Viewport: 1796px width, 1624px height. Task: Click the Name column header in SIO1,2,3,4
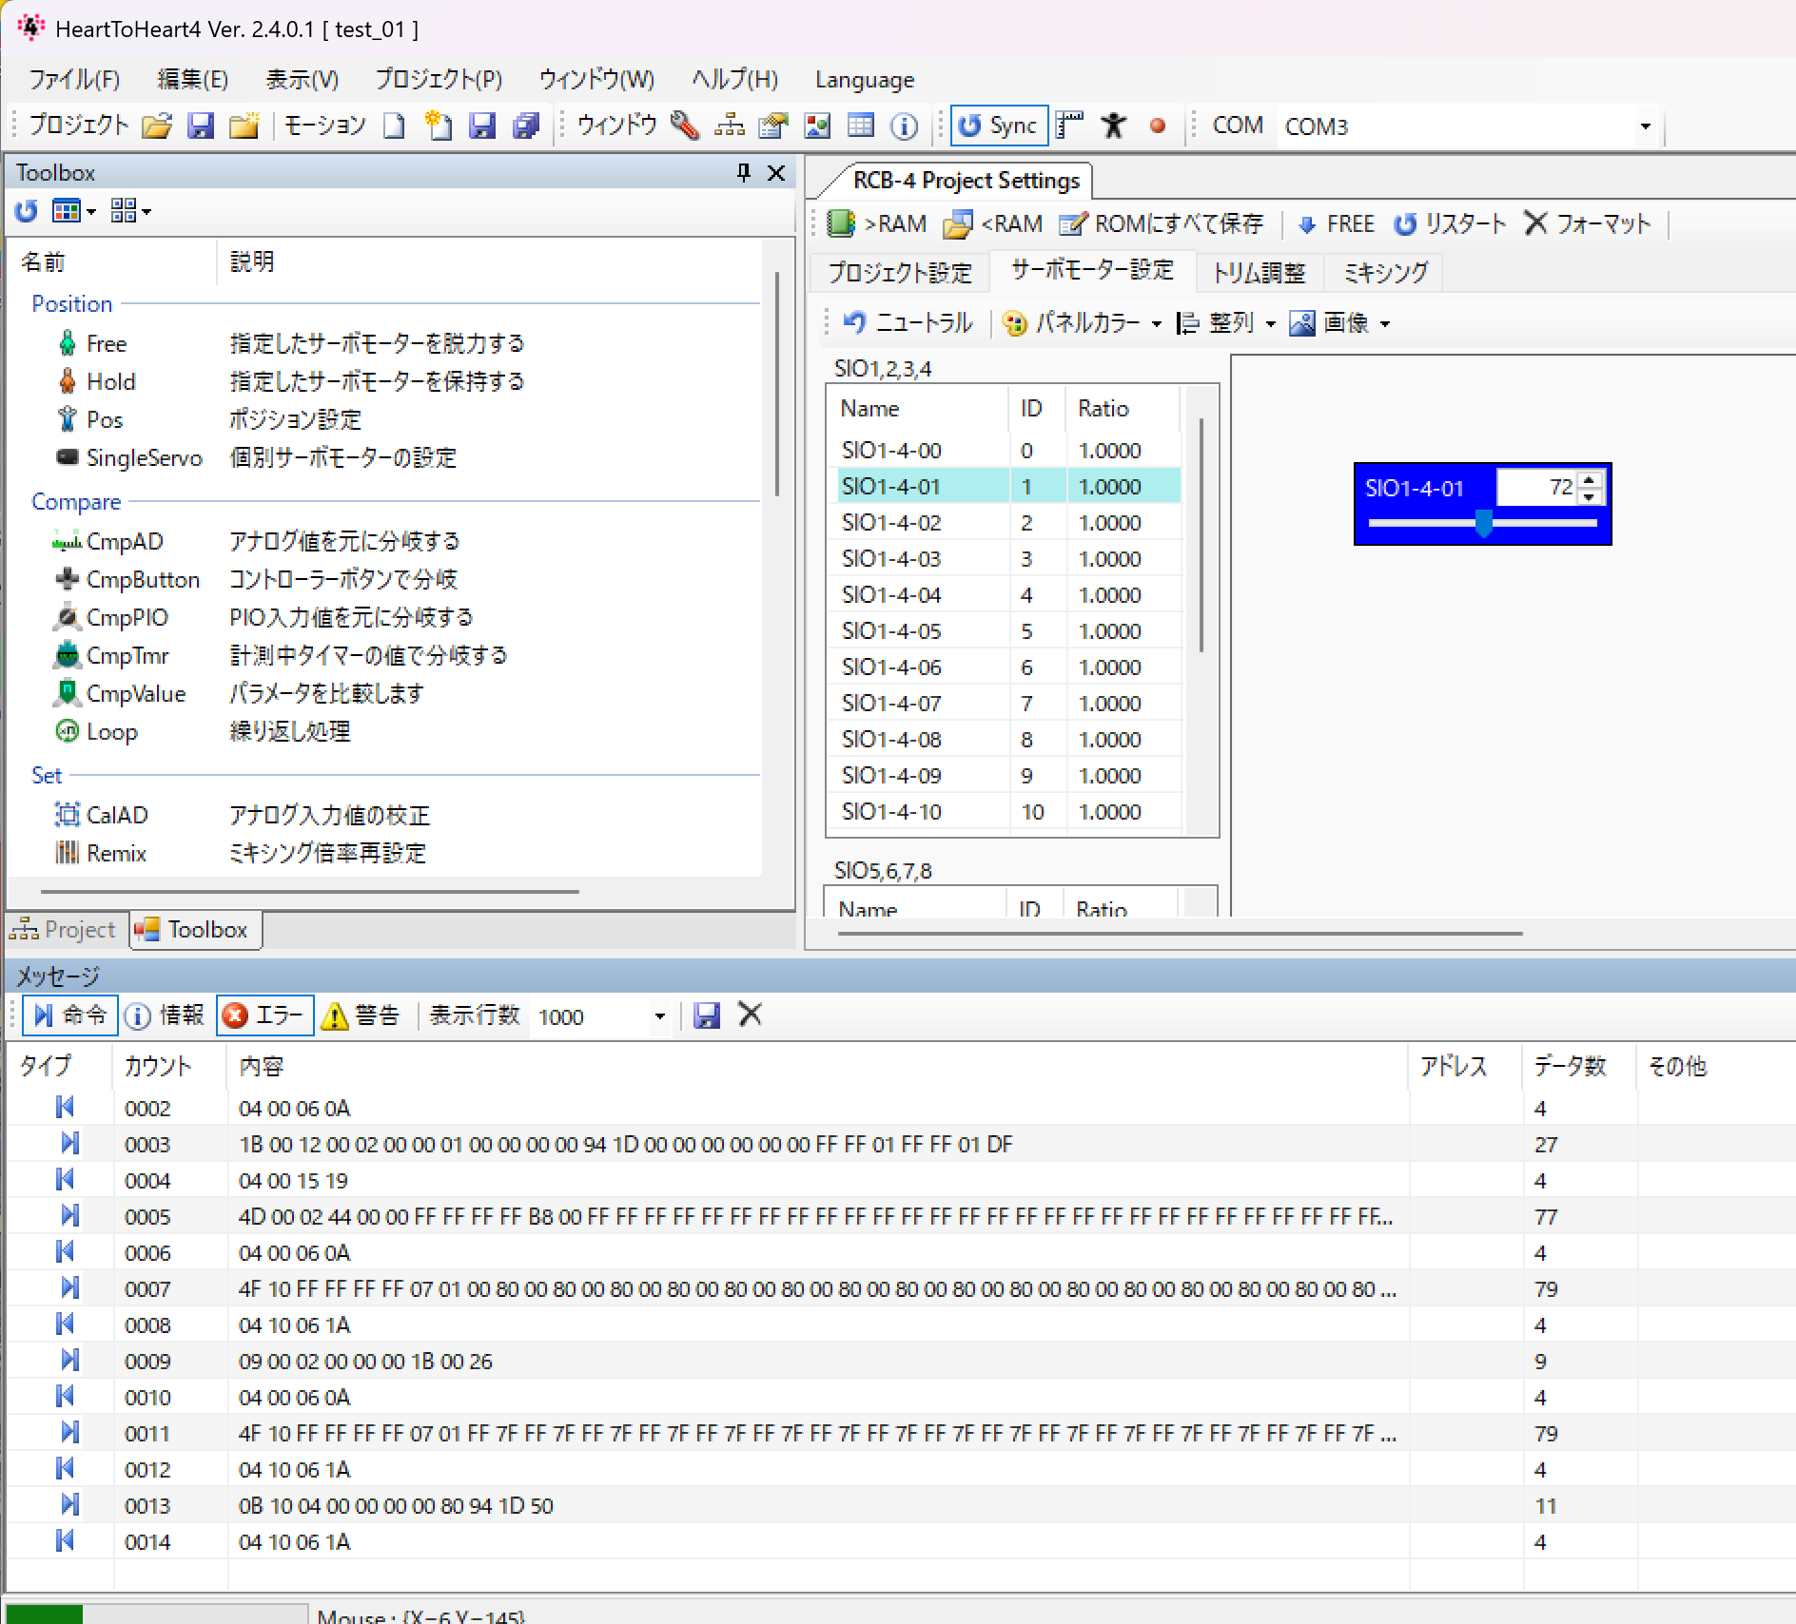[x=919, y=409]
